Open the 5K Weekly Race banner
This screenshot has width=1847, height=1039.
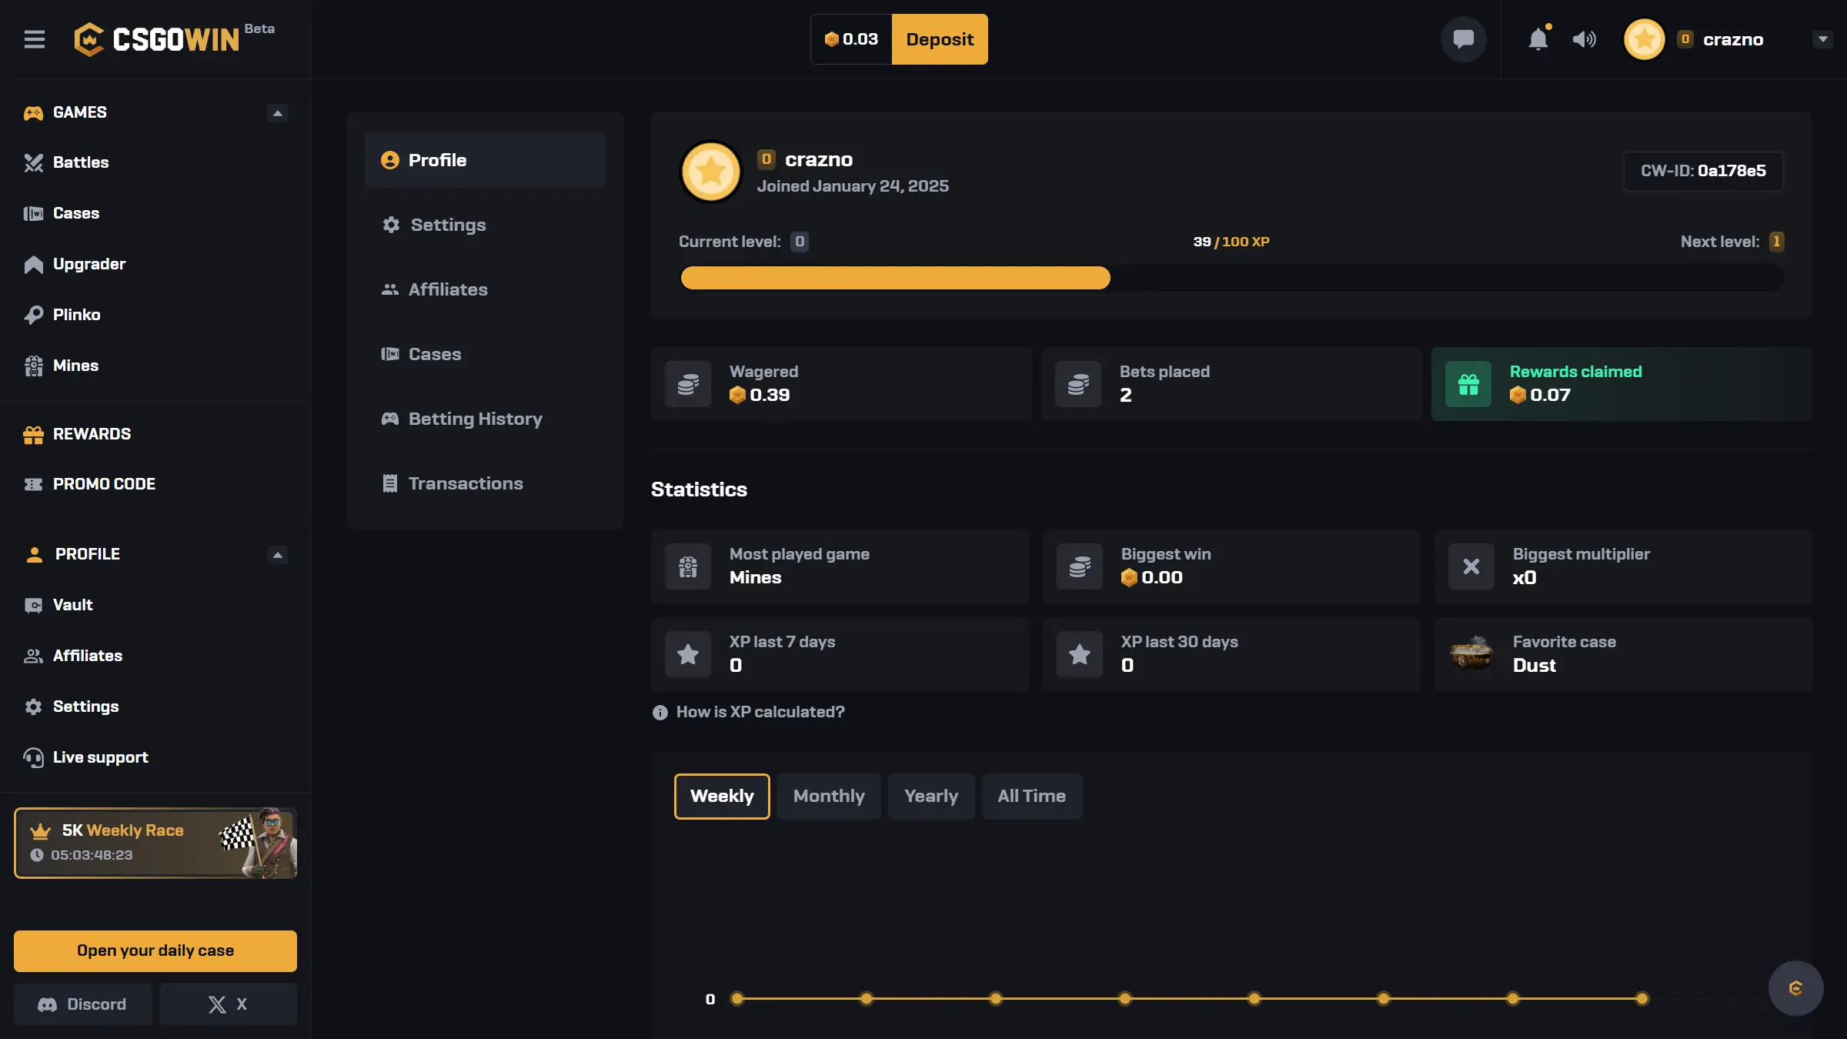(x=155, y=843)
